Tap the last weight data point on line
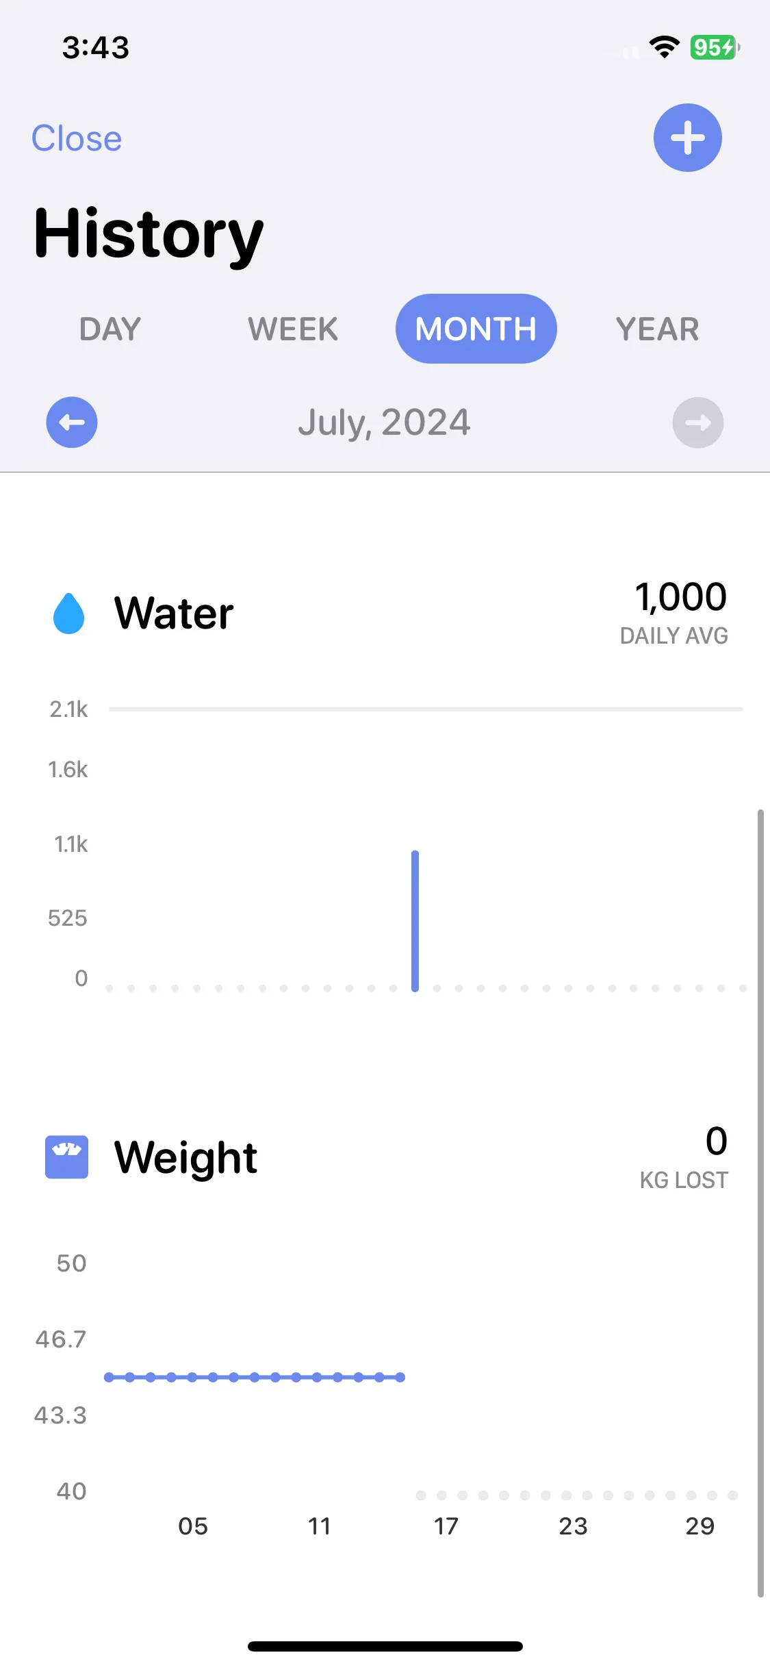The width and height of the screenshot is (770, 1668). tap(400, 1377)
